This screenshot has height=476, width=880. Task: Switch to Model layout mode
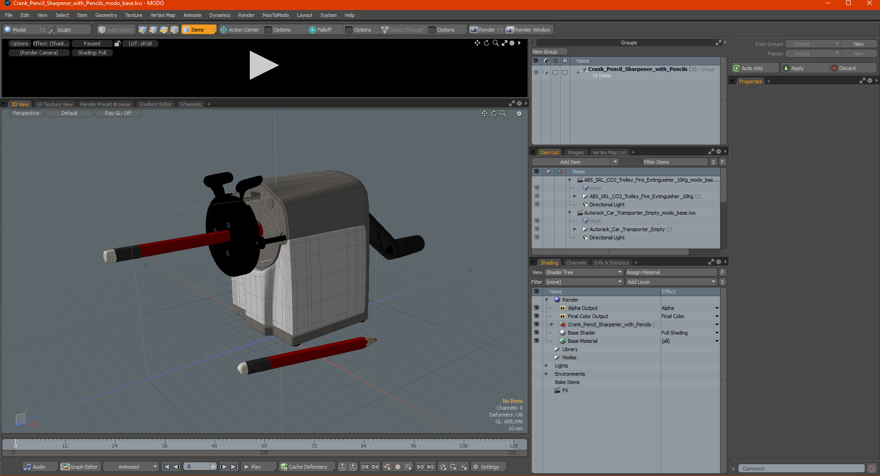point(19,30)
